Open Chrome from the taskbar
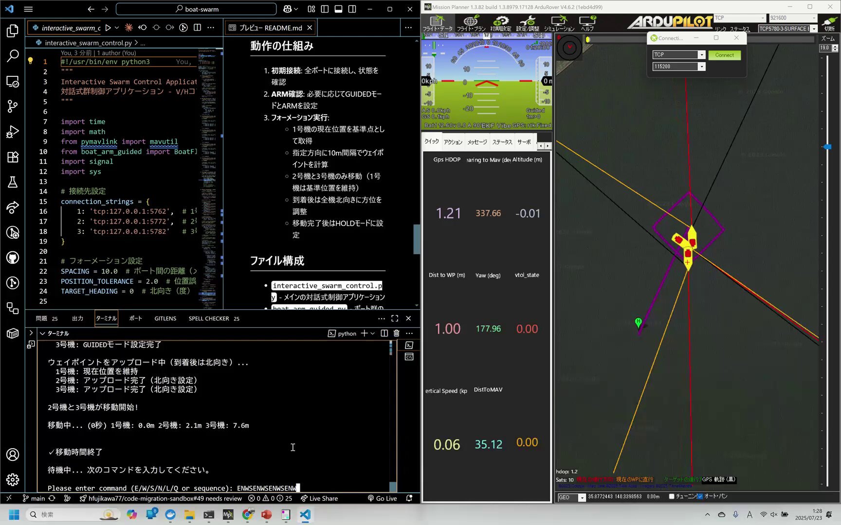This screenshot has height=525, width=841. (247, 514)
